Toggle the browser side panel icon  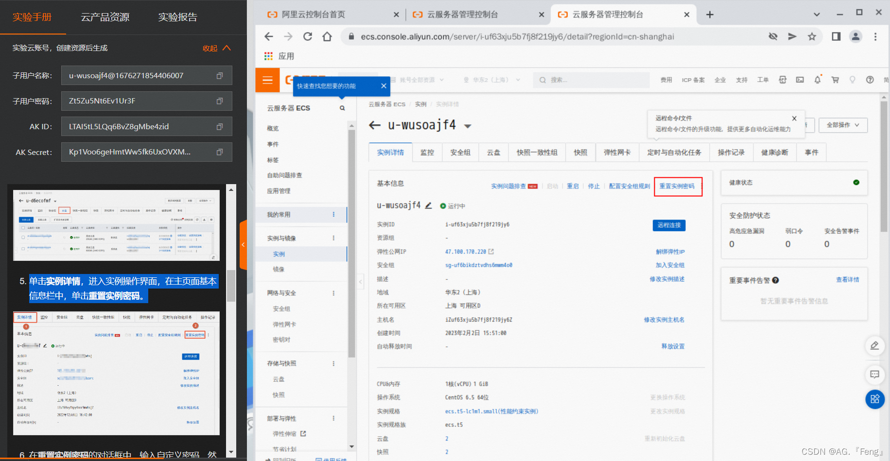[836, 36]
